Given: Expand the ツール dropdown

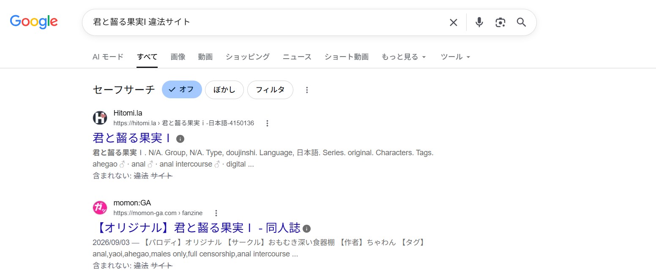Looking at the screenshot, I should (x=455, y=57).
